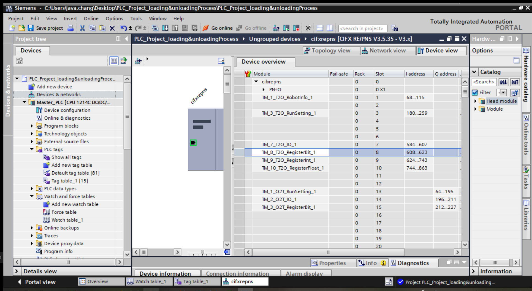
Task: Collapse the Watch and force tables node
Action: click(x=32, y=196)
